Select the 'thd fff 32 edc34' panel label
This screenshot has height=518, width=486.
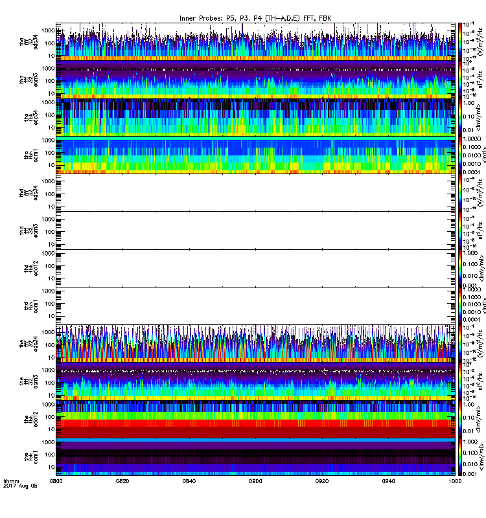click(29, 193)
